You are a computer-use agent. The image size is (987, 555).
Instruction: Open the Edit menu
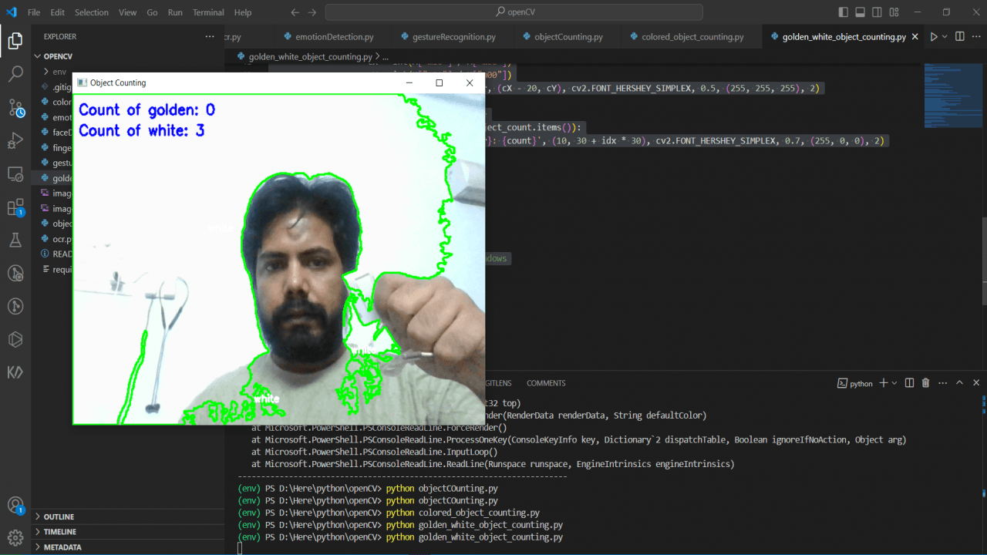58,12
